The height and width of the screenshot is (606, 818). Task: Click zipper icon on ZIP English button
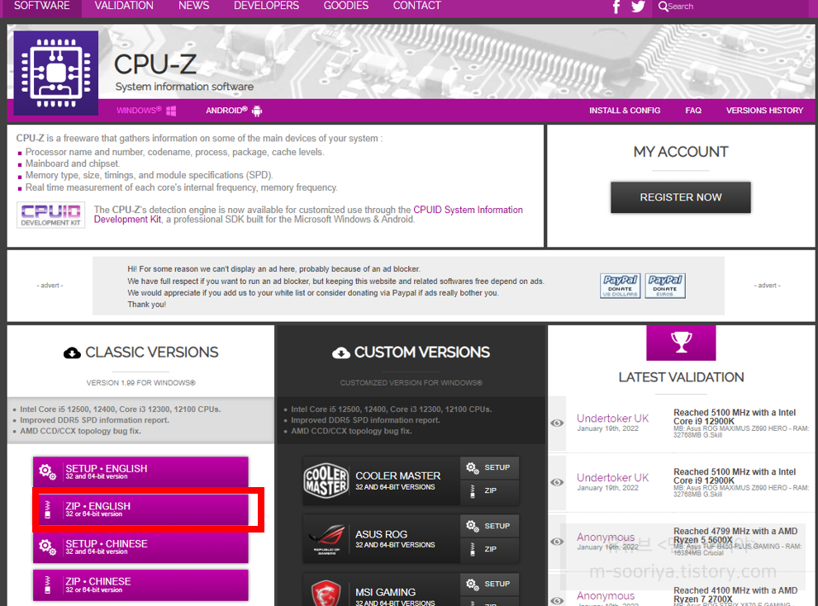point(47,509)
